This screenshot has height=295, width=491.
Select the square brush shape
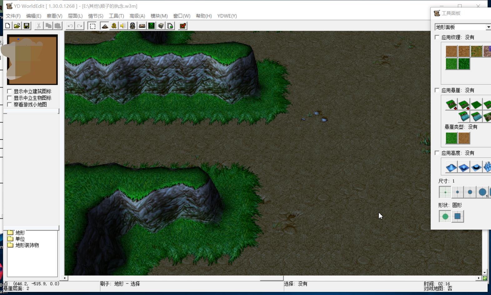pos(458,216)
